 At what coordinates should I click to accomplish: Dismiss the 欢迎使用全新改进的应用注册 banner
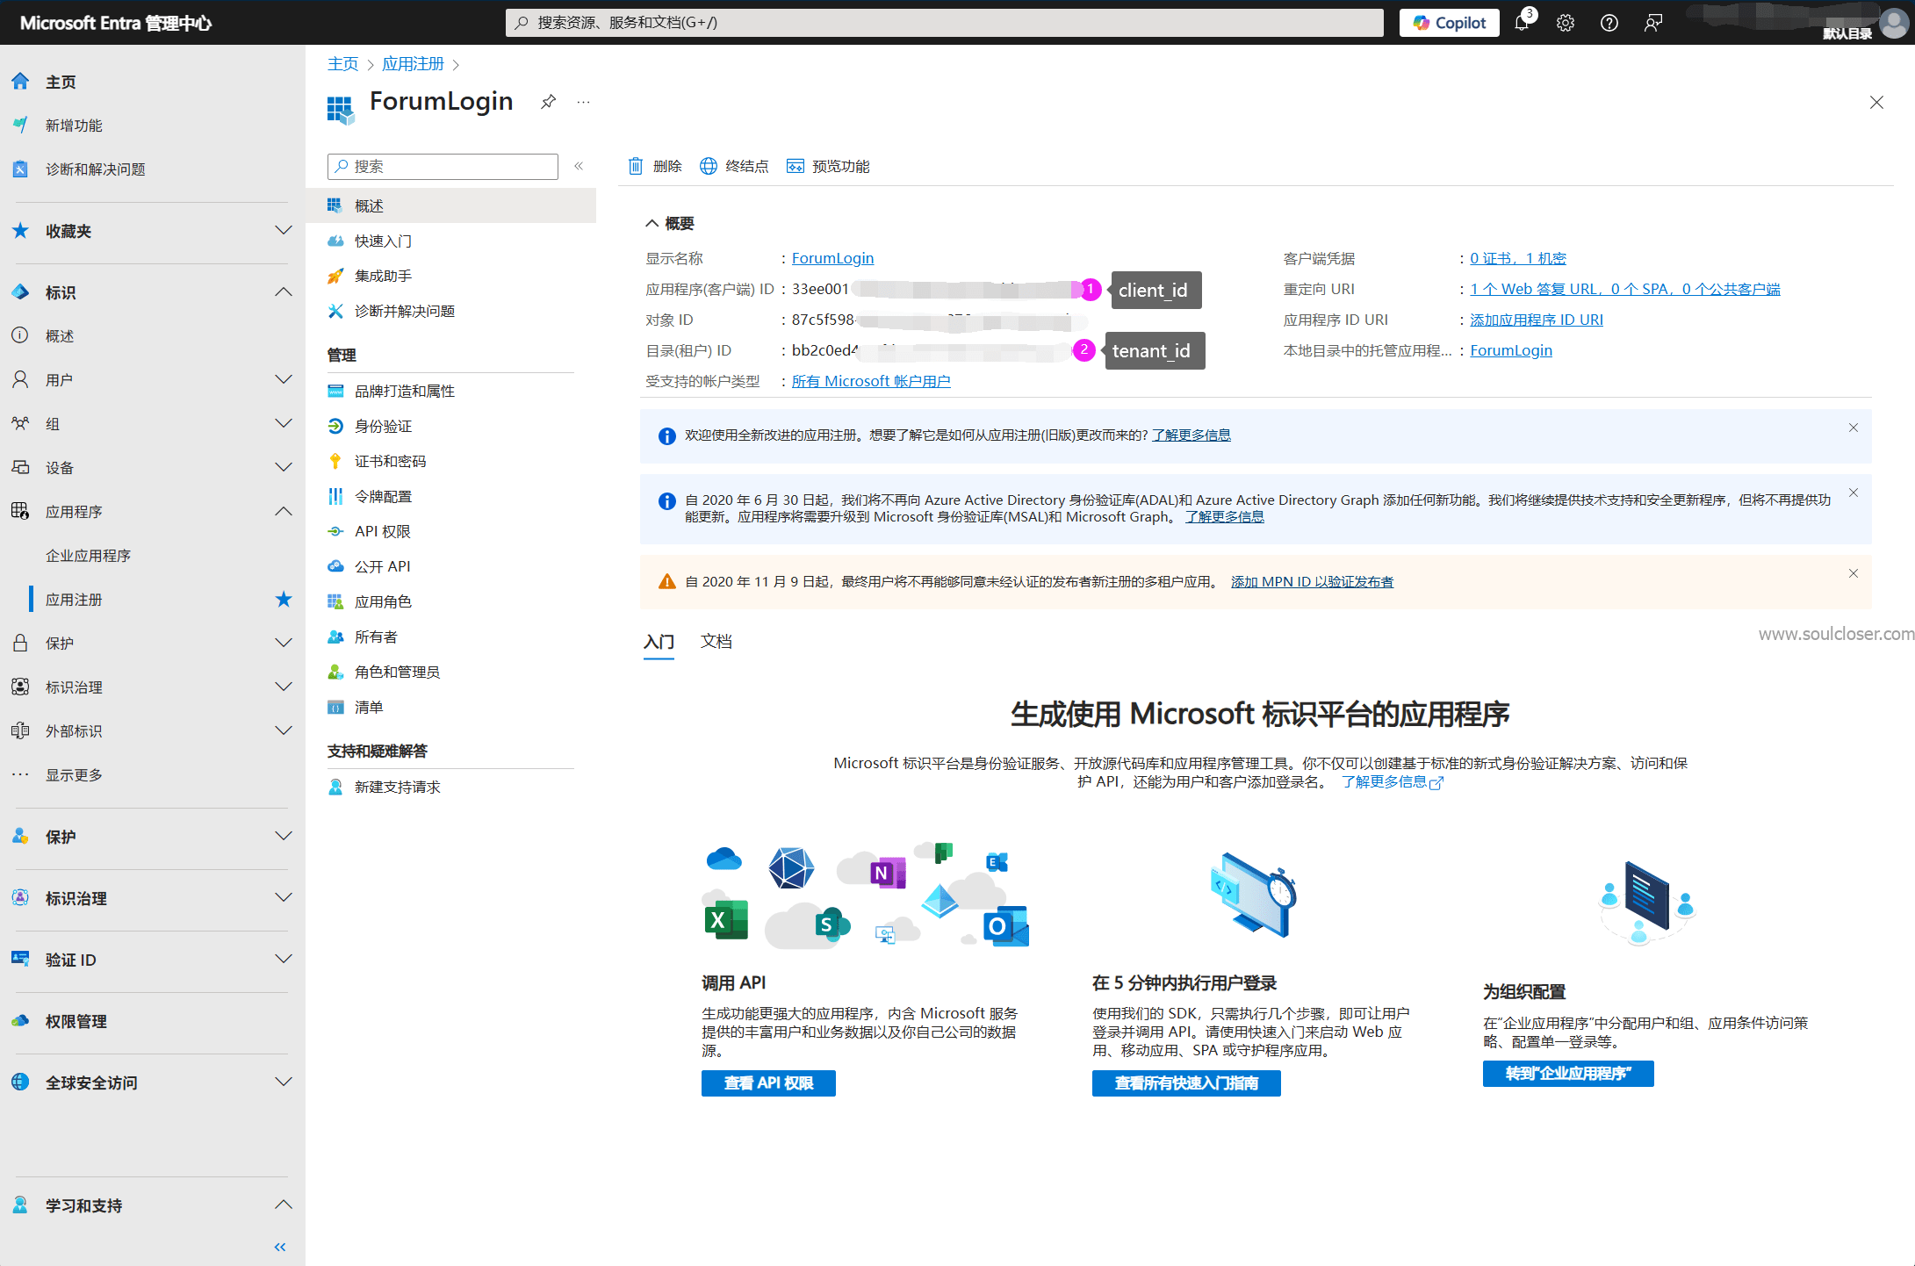[x=1854, y=428]
